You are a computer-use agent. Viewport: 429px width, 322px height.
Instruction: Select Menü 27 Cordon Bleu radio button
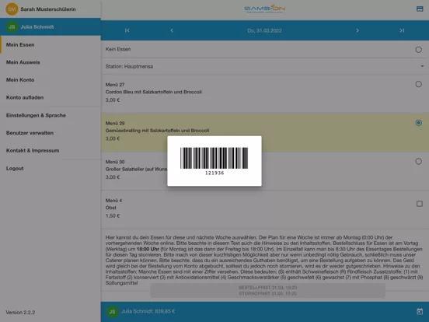pyautogui.click(x=419, y=84)
